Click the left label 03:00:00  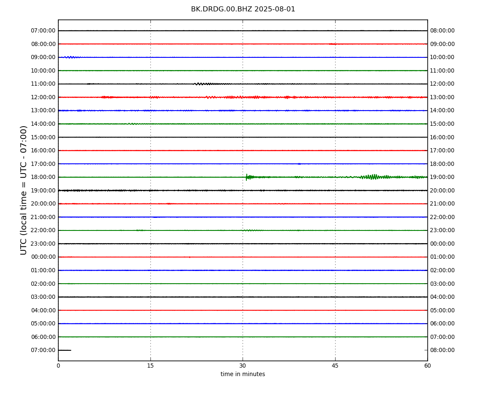(43, 297)
